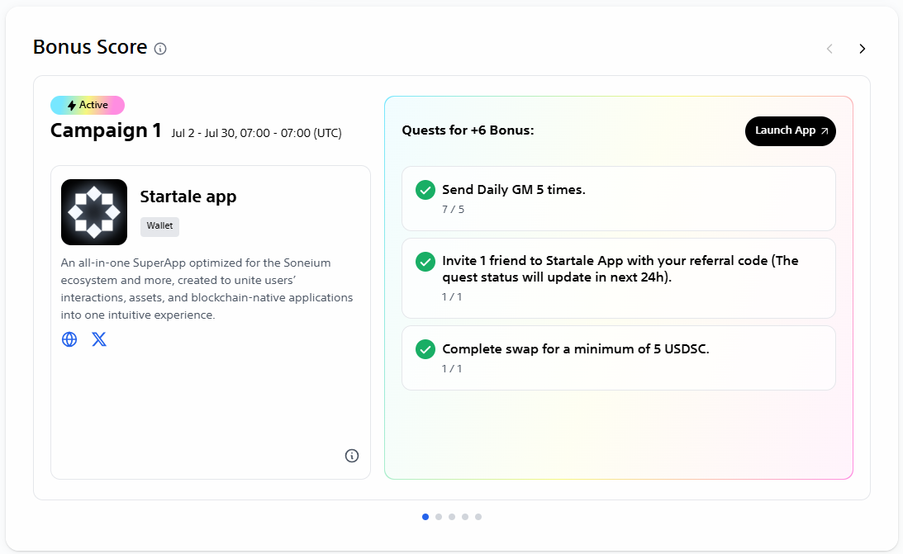Go to the next campaign with right chevron

[863, 49]
